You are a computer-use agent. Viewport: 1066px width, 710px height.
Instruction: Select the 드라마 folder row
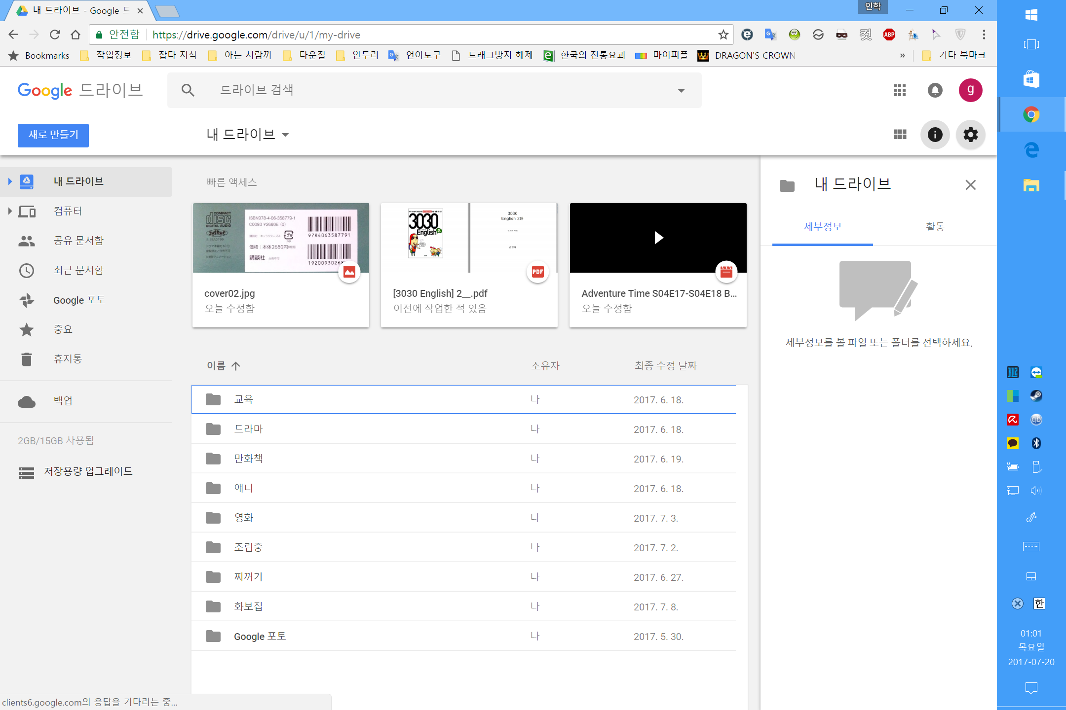[463, 429]
